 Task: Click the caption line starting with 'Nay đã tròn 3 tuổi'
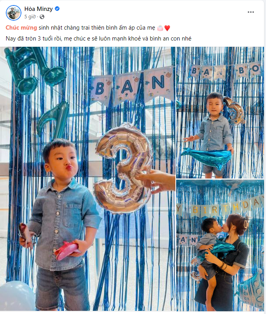[98, 39]
